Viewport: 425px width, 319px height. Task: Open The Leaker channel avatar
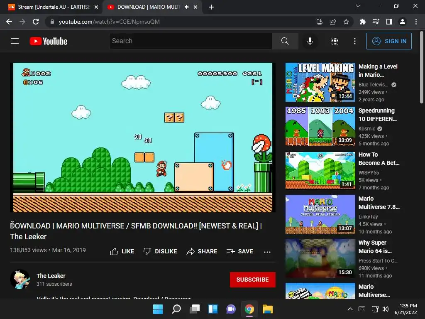click(x=20, y=279)
